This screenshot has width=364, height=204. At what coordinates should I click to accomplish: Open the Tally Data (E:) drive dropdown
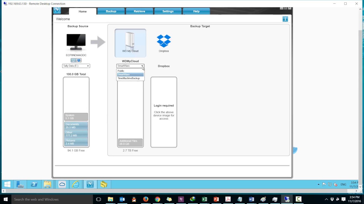(88, 66)
